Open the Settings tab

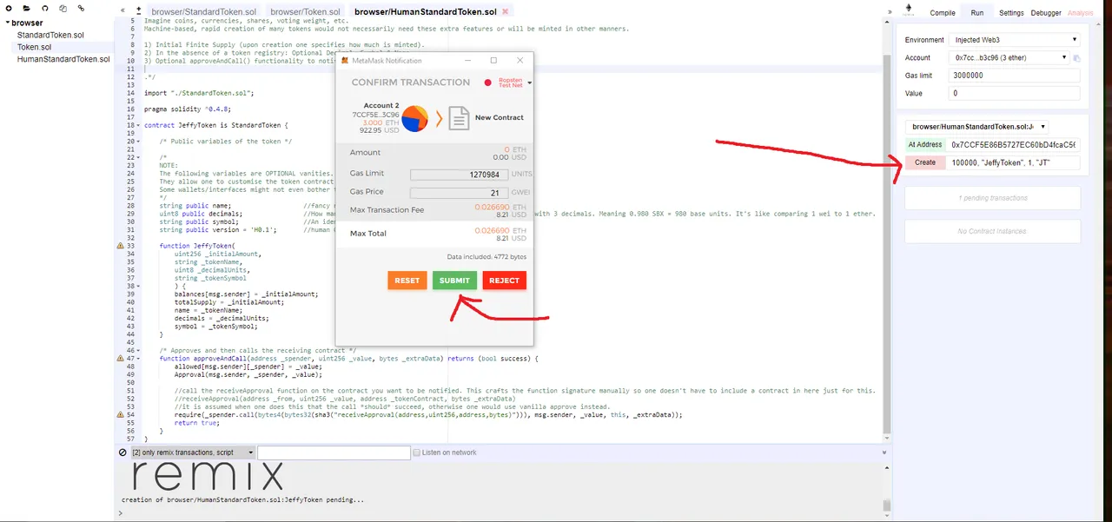coord(1011,13)
